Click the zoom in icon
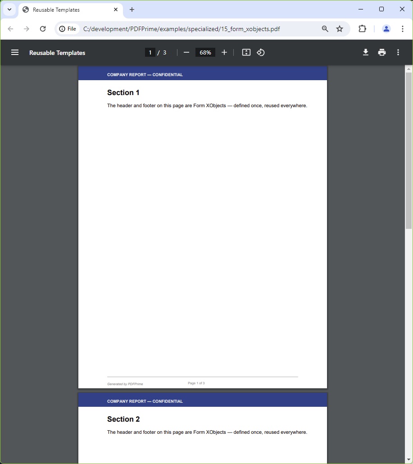 pyautogui.click(x=224, y=52)
